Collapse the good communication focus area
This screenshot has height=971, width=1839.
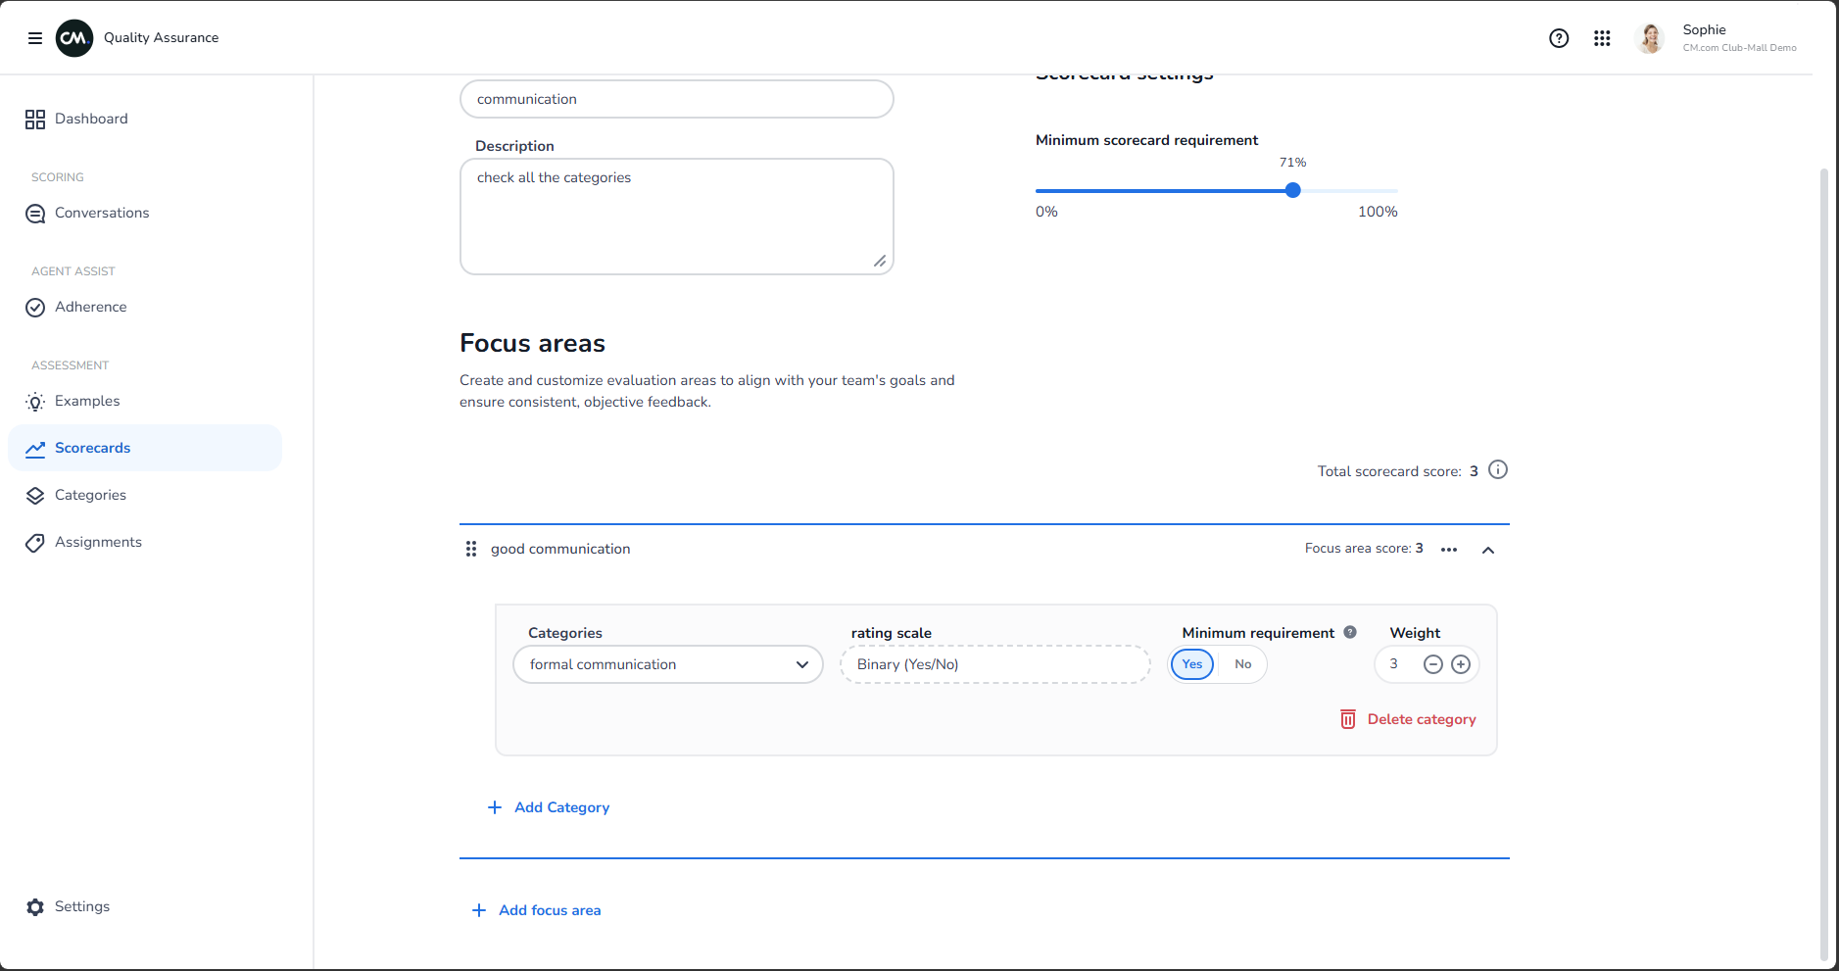[x=1488, y=550]
